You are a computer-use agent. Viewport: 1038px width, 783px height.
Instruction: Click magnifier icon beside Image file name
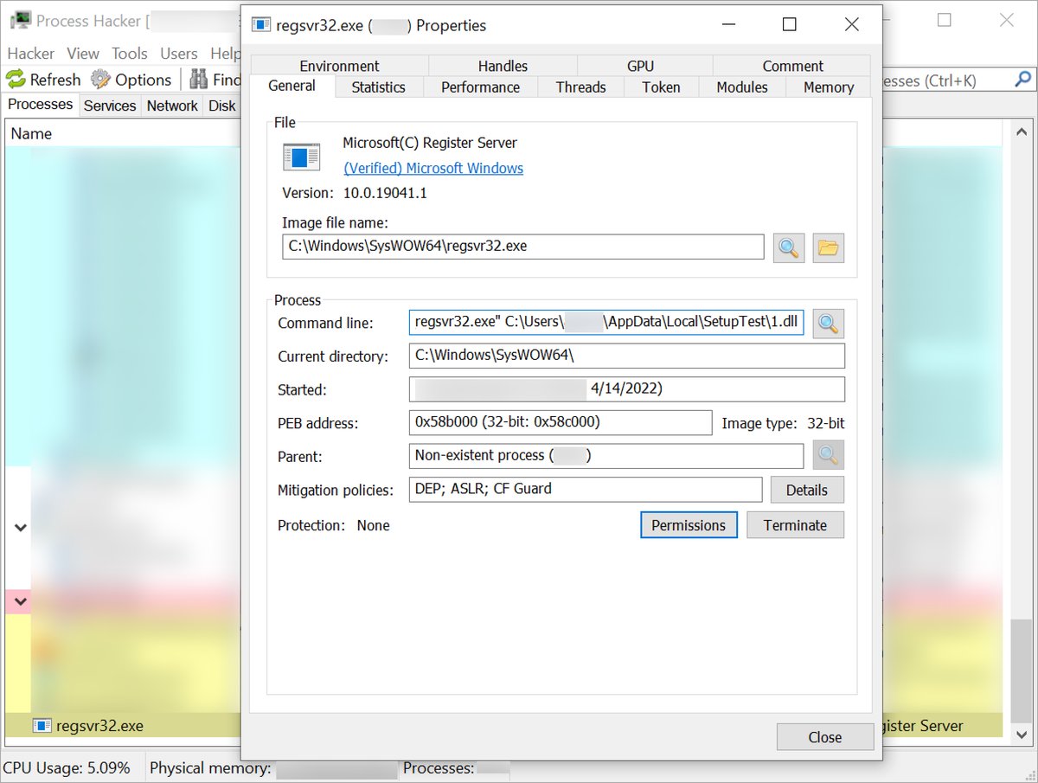[788, 247]
